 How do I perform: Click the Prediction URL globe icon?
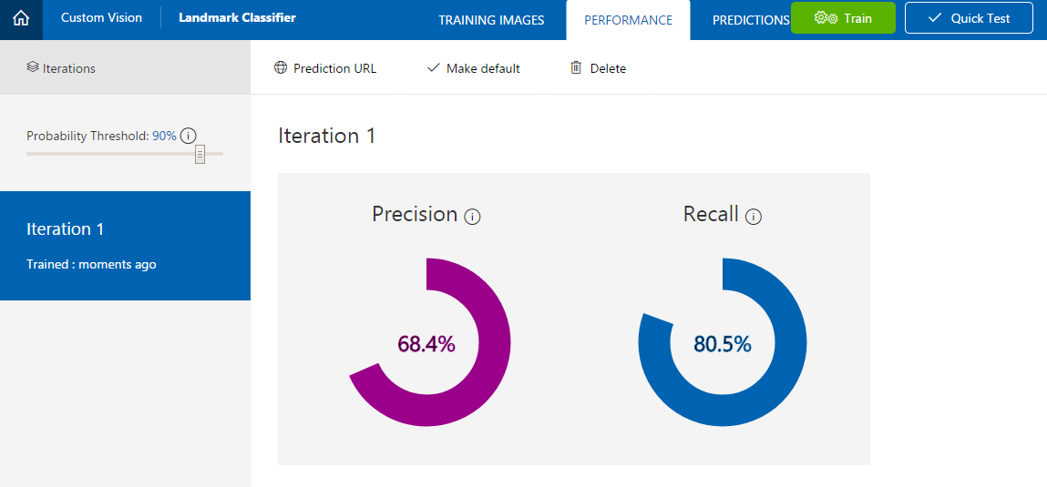pyautogui.click(x=281, y=67)
